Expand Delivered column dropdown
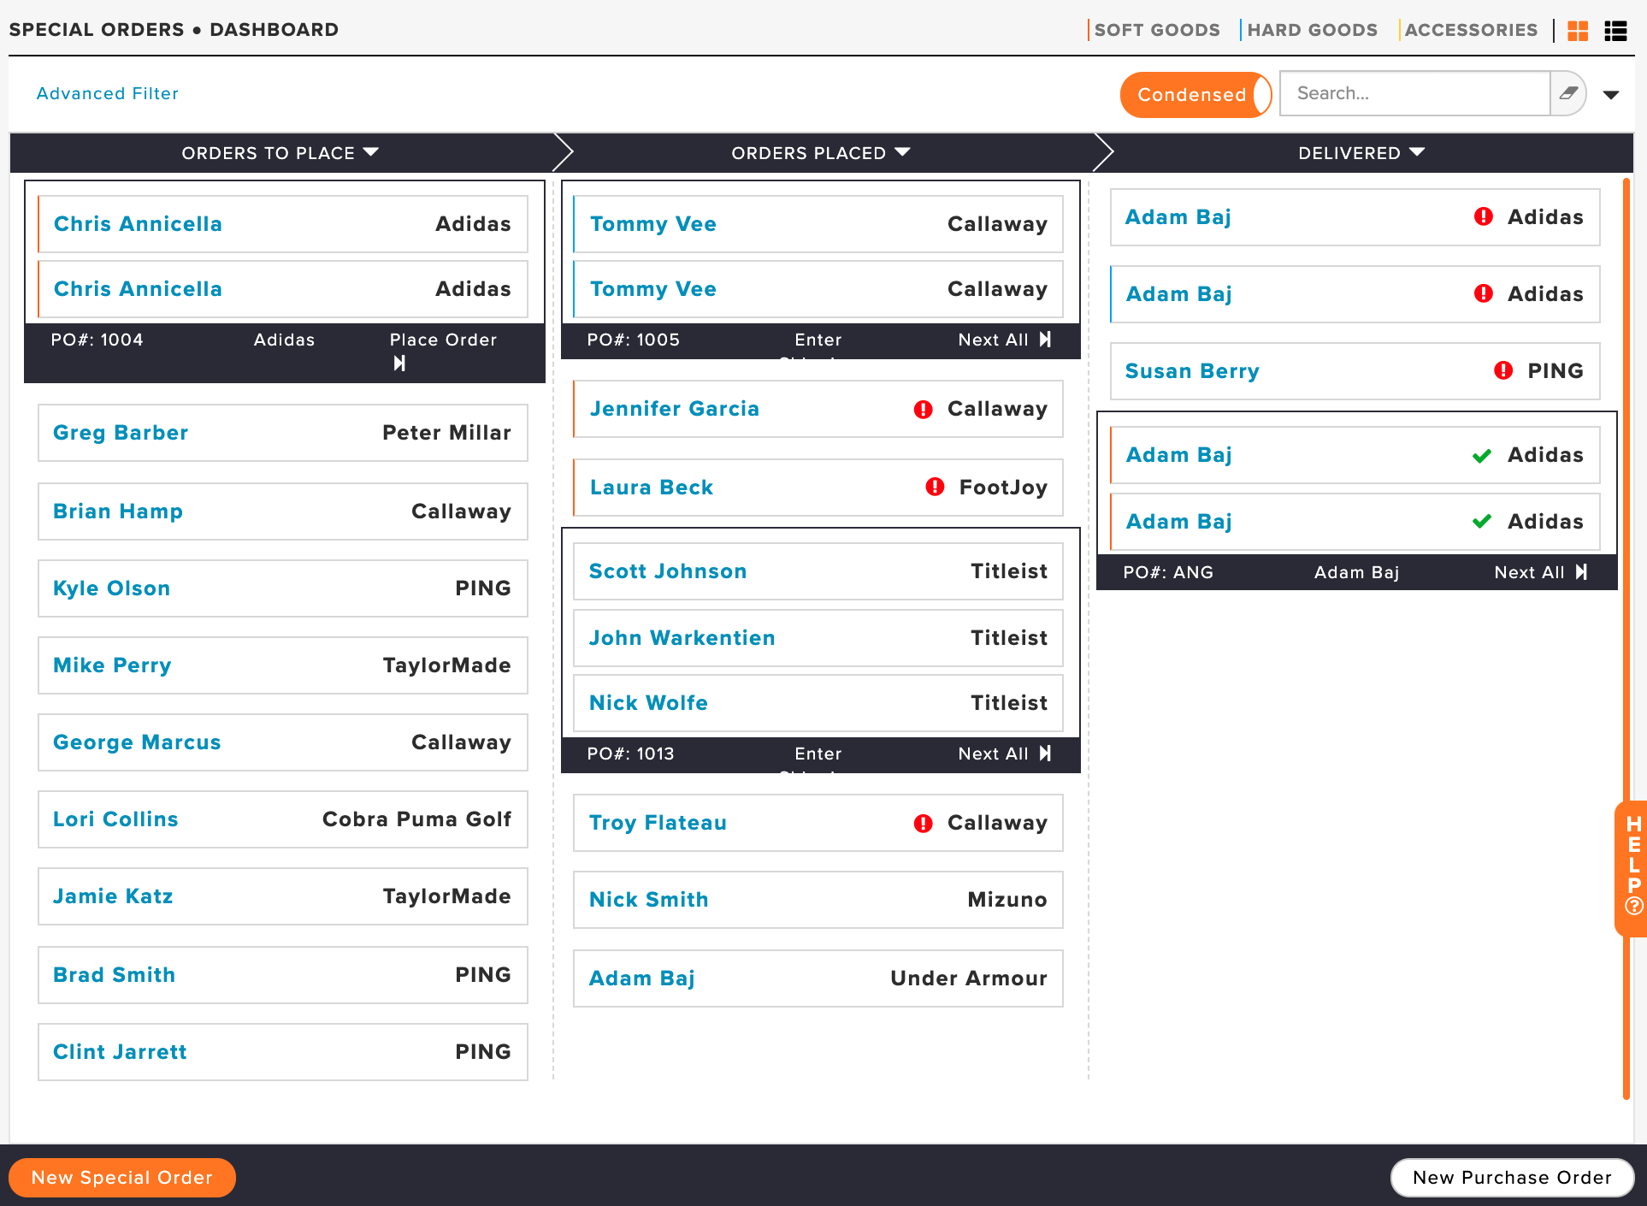 [x=1417, y=152]
